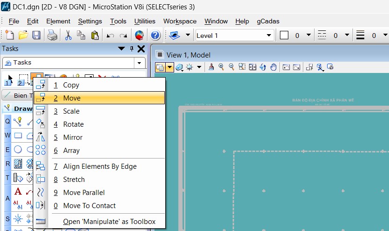Toggle the Tasks panel pin icon
Image resolution: width=389 pixels, height=231 pixels.
[132, 49]
